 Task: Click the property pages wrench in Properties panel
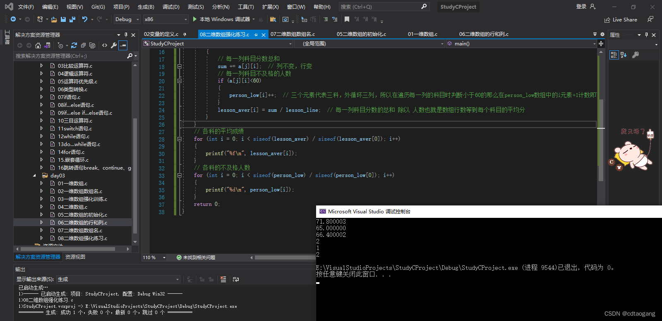[x=636, y=55]
